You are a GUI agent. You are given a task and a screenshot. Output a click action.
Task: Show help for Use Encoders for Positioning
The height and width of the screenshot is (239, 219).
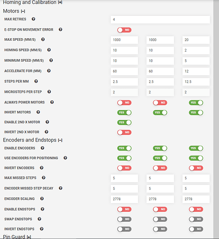click(65, 158)
